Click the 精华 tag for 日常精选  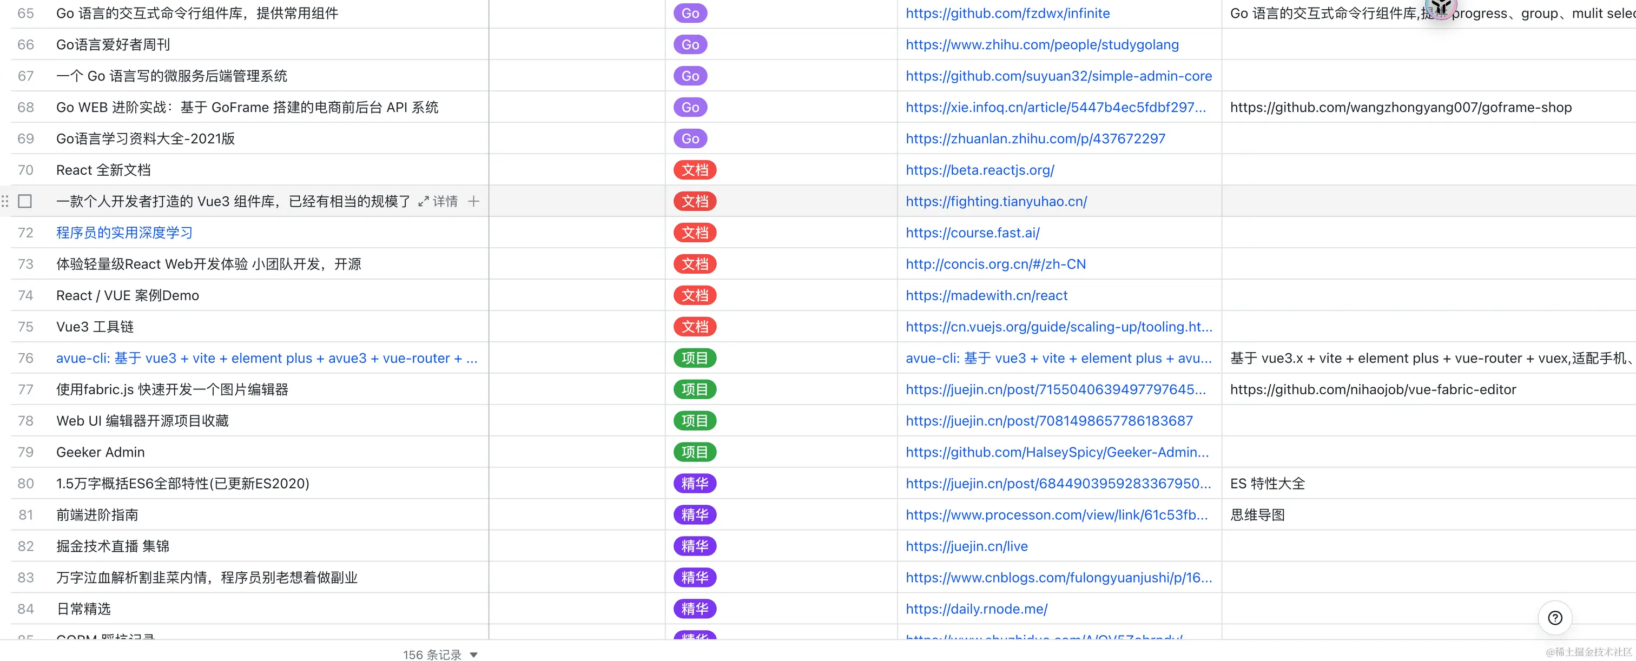[x=695, y=609]
